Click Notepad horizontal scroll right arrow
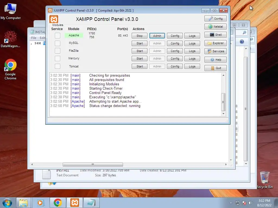This screenshot has height=208, width=278. [x=226, y=164]
